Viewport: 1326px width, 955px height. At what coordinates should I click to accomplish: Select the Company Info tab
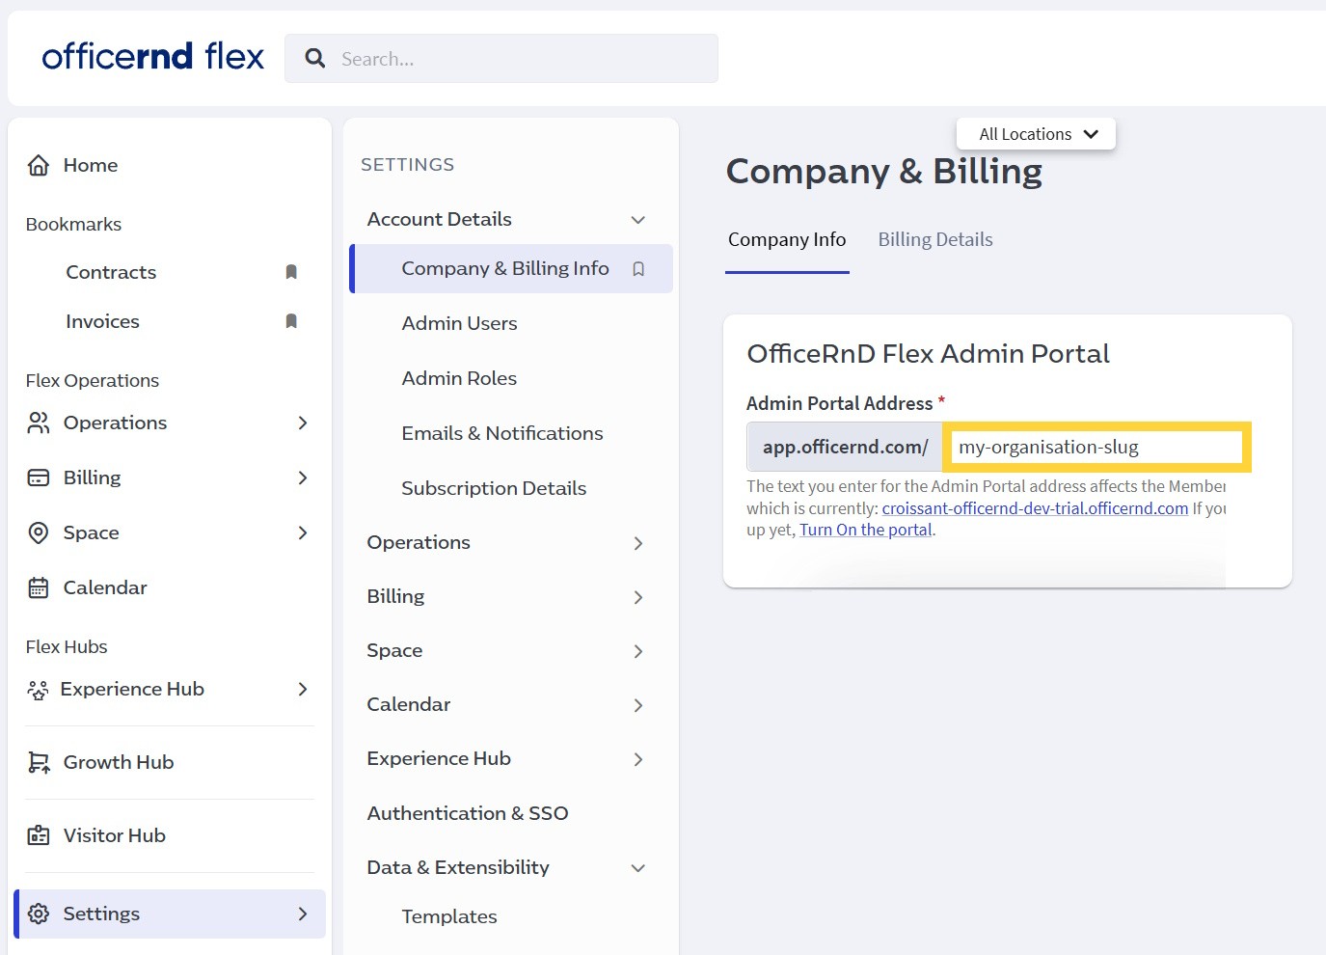pos(787,239)
